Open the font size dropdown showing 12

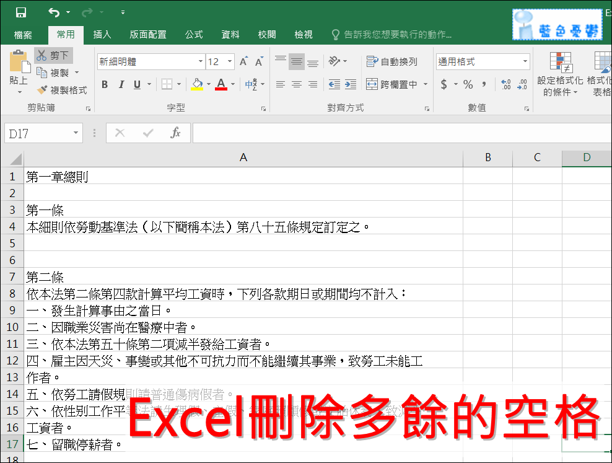230,62
